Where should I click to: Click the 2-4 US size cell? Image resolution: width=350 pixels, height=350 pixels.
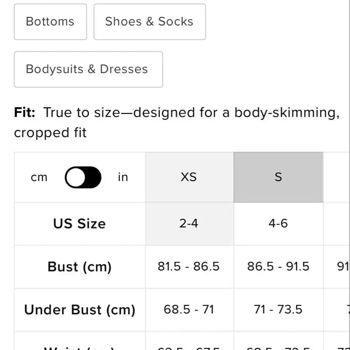click(x=189, y=224)
